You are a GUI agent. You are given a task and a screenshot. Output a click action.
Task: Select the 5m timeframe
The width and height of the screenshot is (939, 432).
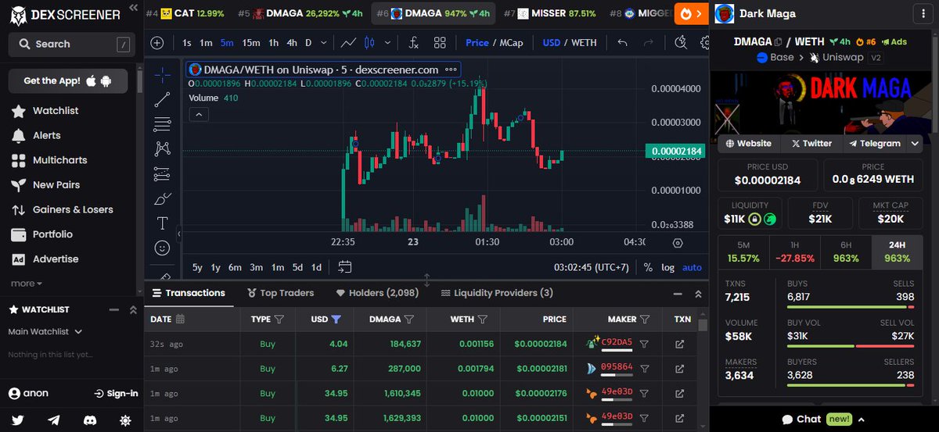pyautogui.click(x=225, y=42)
